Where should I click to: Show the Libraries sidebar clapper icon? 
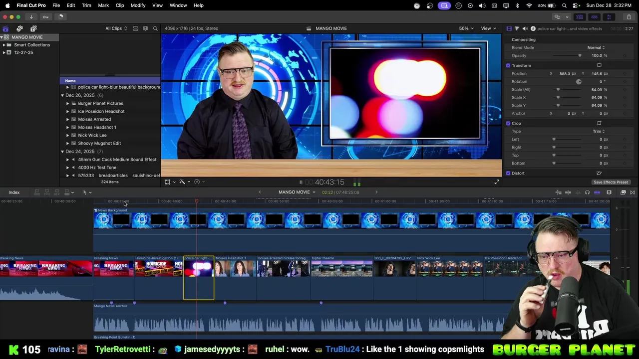(x=5, y=28)
